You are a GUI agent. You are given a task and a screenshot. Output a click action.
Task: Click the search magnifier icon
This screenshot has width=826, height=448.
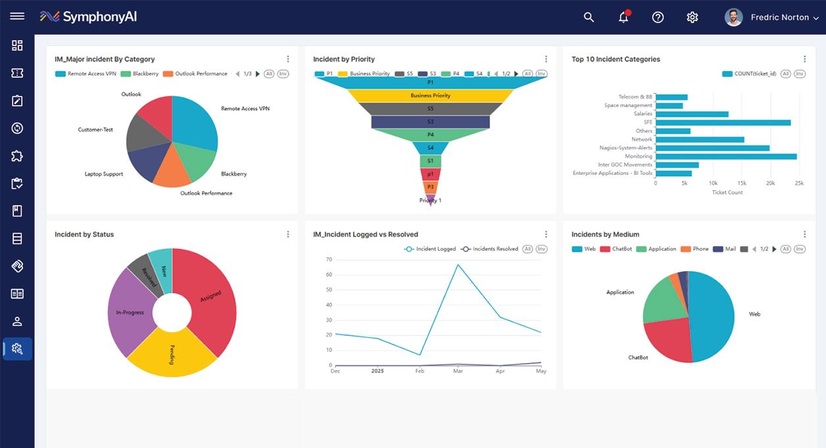click(x=589, y=17)
